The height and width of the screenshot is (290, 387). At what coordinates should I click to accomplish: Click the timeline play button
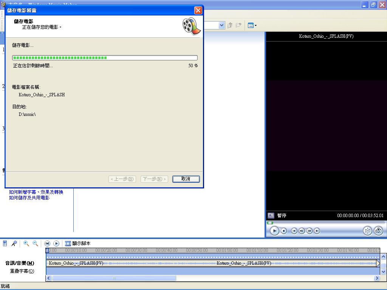pos(56,244)
